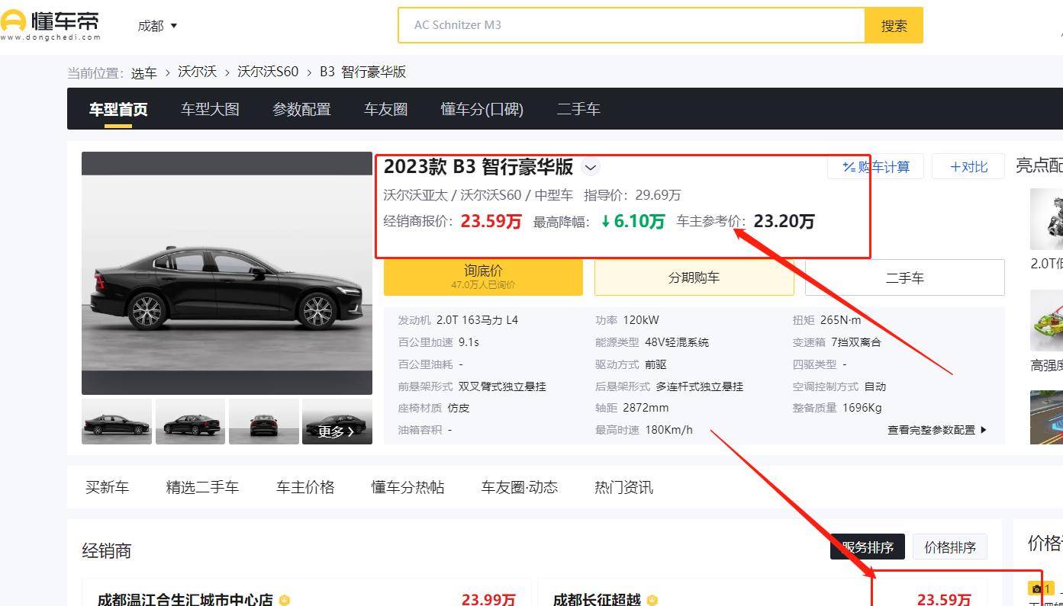Click the main black Volvo S60 image
Screen dimensions: 1063x606
tap(227, 273)
